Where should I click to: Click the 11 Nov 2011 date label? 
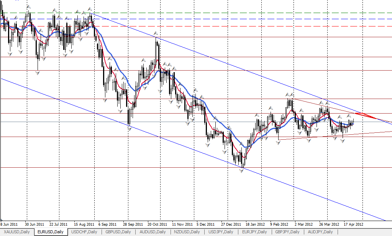pyautogui.click(x=182, y=224)
